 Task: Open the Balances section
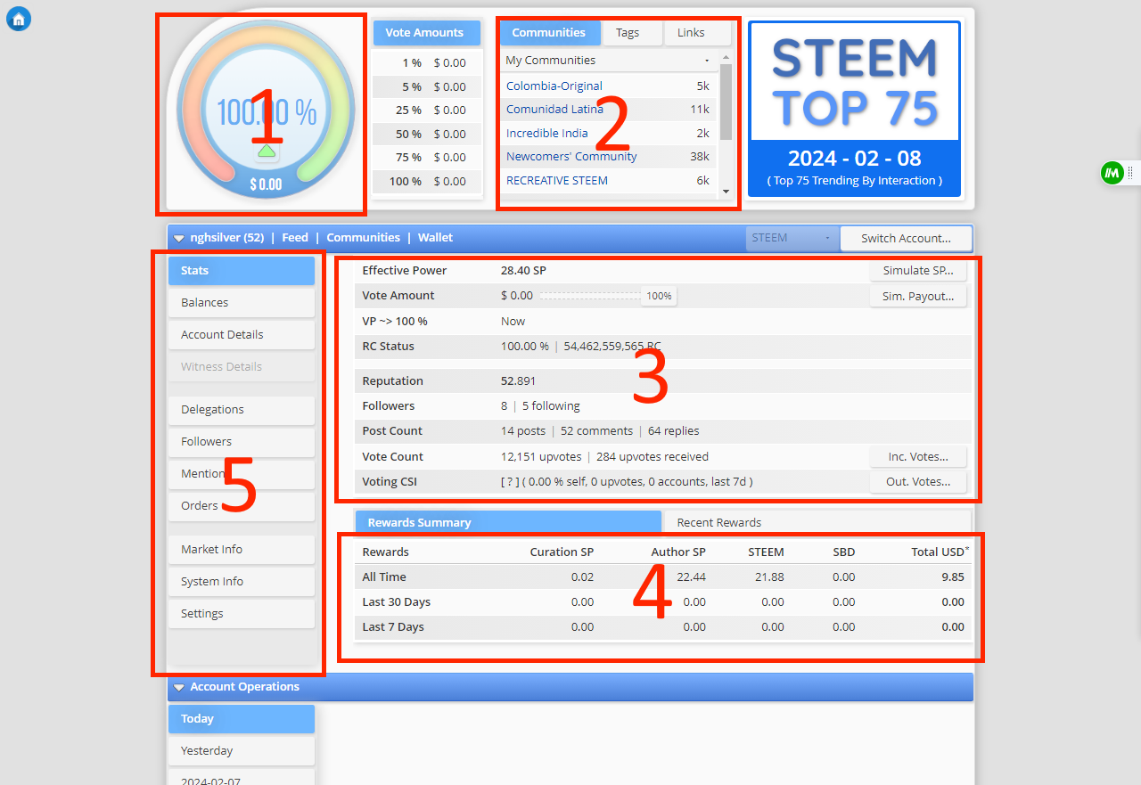click(242, 303)
